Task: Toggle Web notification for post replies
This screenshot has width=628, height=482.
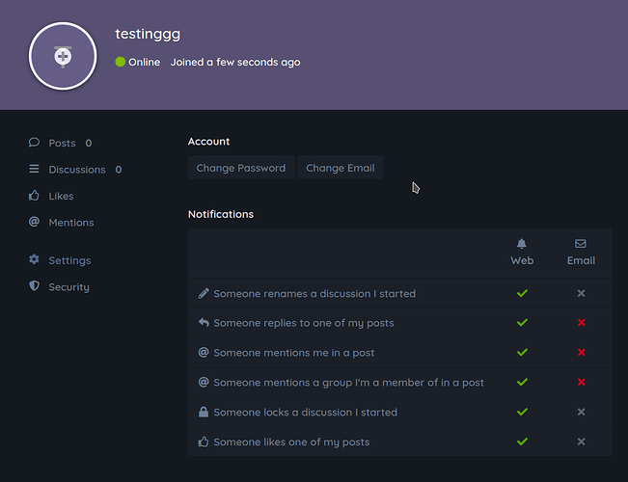Action: pos(522,323)
